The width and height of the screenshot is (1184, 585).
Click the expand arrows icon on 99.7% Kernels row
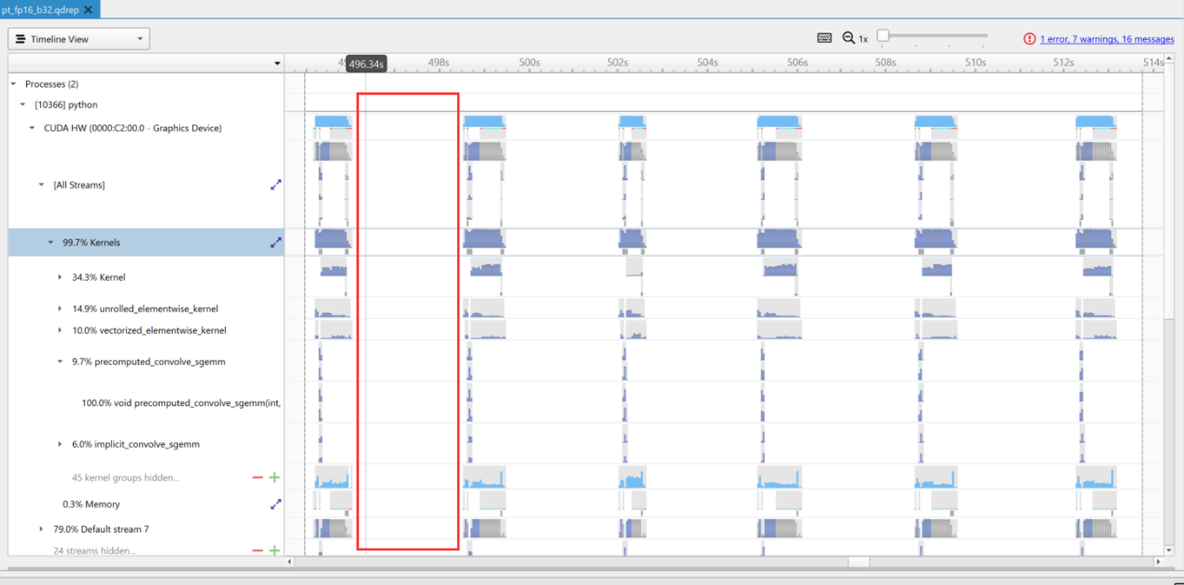[275, 243]
